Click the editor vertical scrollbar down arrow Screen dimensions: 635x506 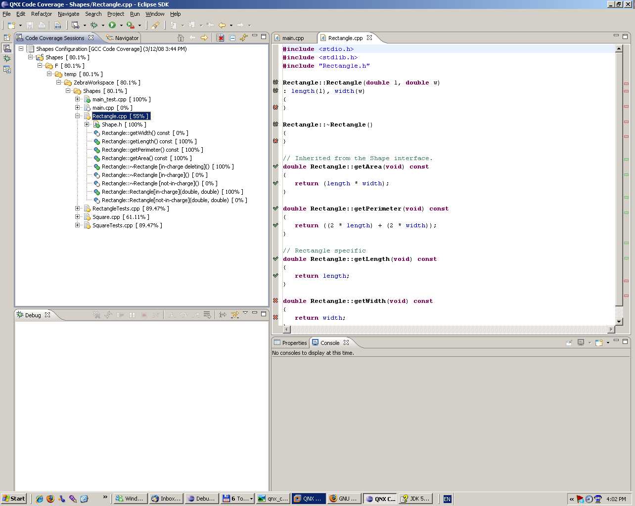(x=619, y=322)
